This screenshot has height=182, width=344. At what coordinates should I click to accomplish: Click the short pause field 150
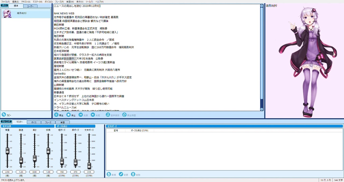pos(62,172)
